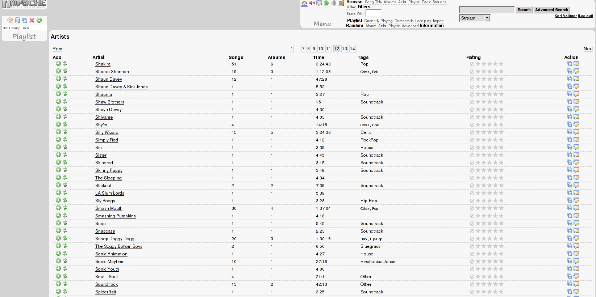Click the Search button

pyautogui.click(x=524, y=10)
